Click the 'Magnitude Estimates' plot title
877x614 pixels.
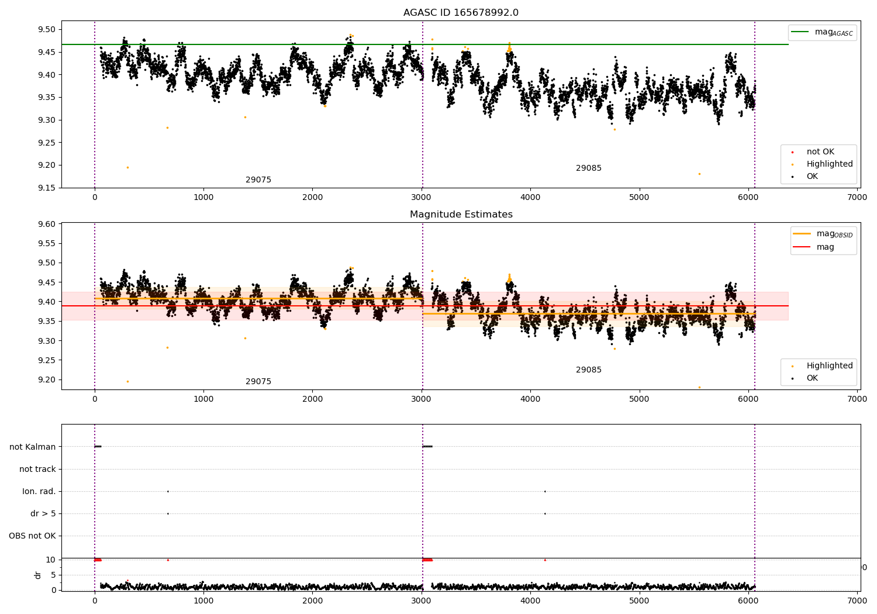pyautogui.click(x=461, y=215)
